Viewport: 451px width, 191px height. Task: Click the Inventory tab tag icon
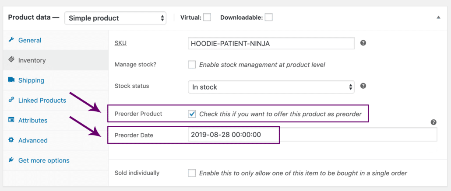[x=11, y=60]
